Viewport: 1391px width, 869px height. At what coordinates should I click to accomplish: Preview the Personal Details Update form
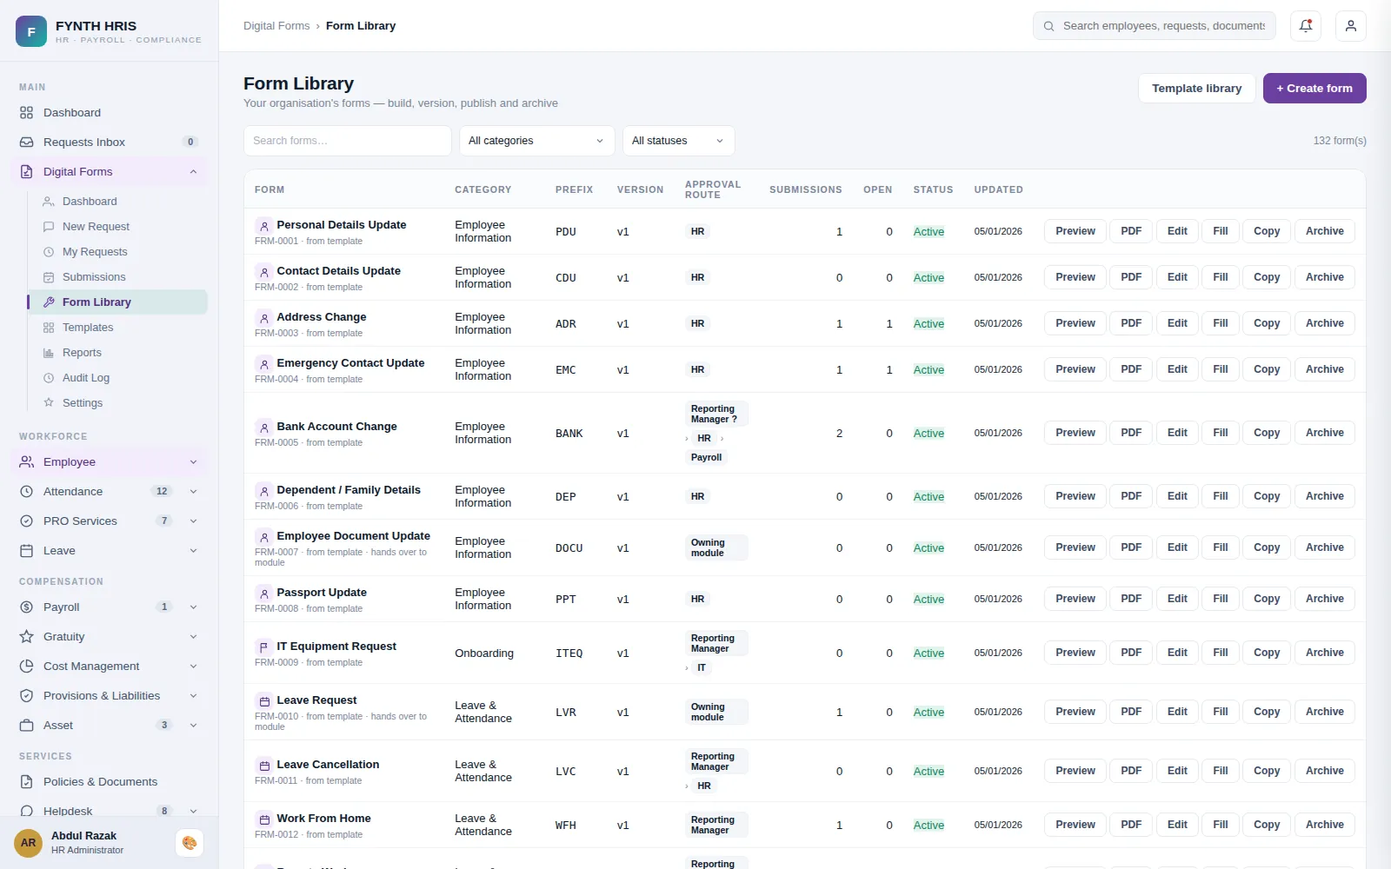(1075, 231)
